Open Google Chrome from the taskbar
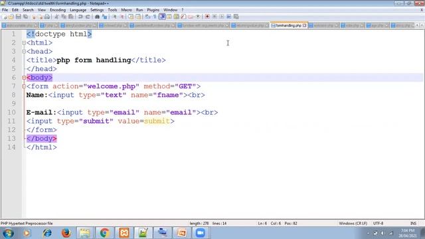Viewport: 425px width, 239px height. coord(104,233)
